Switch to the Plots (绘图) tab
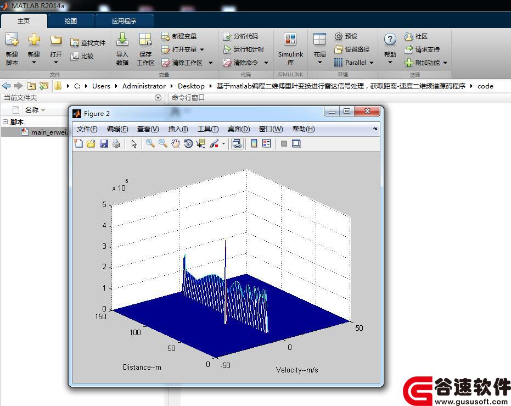The height and width of the screenshot is (406, 511). tap(71, 21)
